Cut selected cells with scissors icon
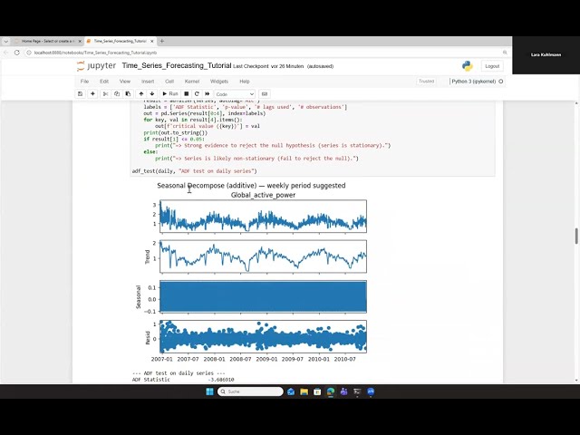Screen dimensions: 580x435 pyautogui.click(x=105, y=94)
